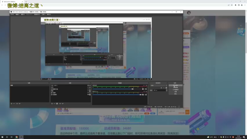
Task: Pop out the Scenes dock panel
Action: coord(49,83)
